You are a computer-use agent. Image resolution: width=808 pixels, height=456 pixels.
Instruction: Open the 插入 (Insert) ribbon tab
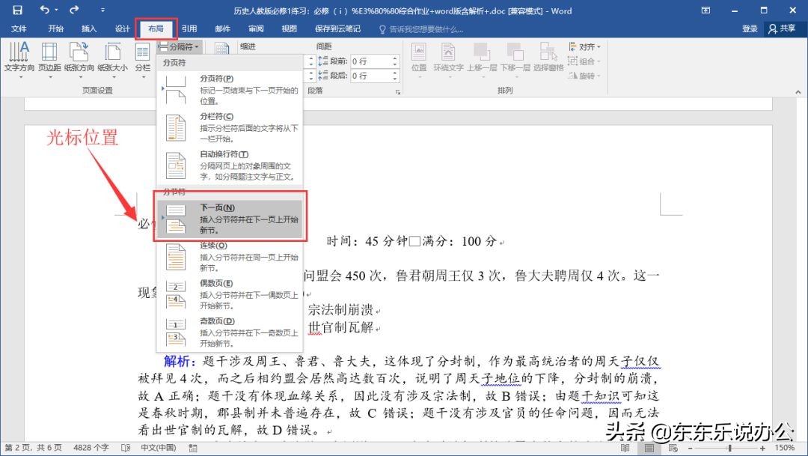tap(89, 28)
